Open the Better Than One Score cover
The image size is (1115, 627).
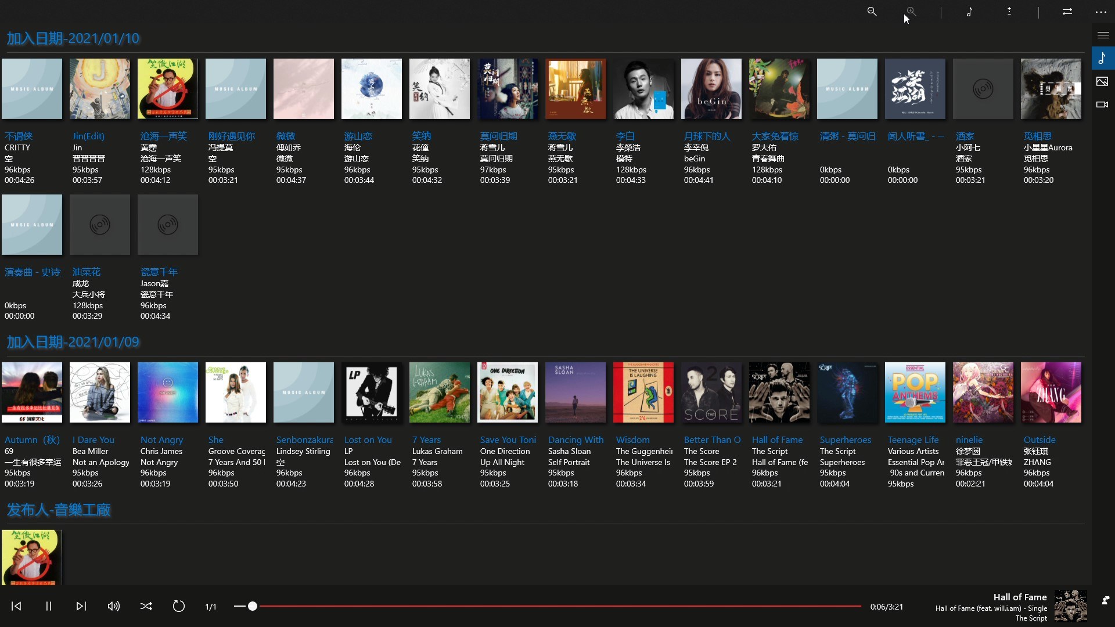(711, 392)
